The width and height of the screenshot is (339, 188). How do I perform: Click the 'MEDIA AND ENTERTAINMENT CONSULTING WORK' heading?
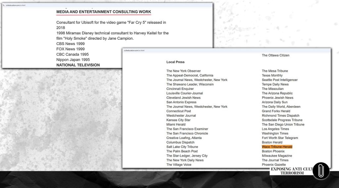click(104, 12)
